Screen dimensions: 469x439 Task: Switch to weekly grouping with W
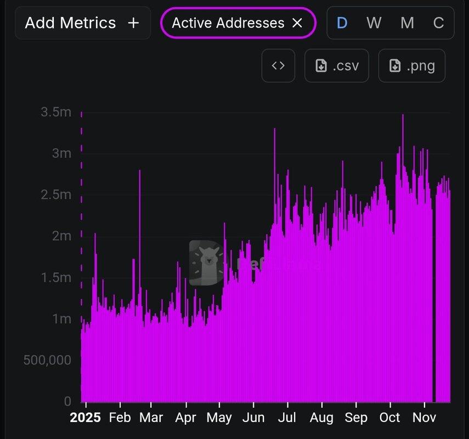(374, 23)
